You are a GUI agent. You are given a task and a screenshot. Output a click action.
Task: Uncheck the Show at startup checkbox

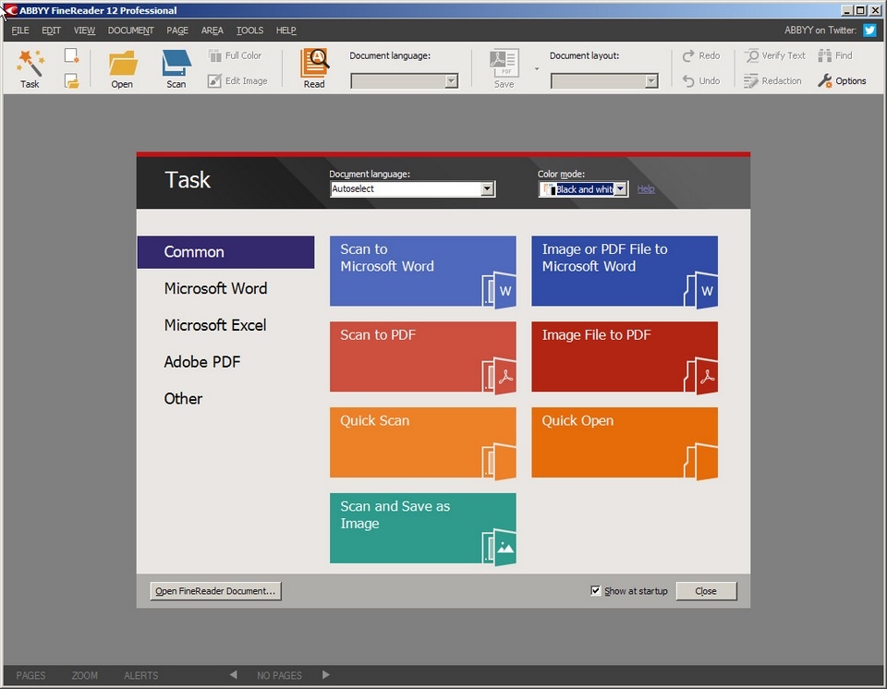596,590
